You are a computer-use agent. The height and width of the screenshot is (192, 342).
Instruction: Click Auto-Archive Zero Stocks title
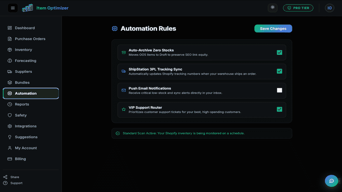pyautogui.click(x=151, y=50)
